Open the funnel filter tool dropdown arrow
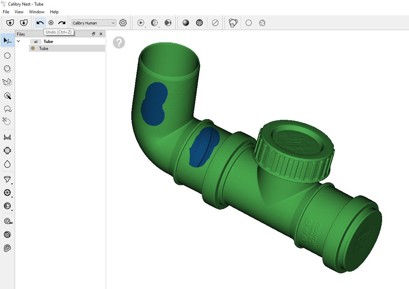Viewport: 409px width, 289px height. click(x=12, y=184)
